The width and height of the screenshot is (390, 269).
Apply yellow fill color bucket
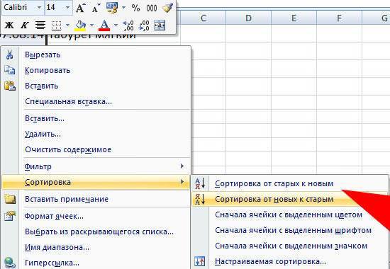tap(80, 25)
